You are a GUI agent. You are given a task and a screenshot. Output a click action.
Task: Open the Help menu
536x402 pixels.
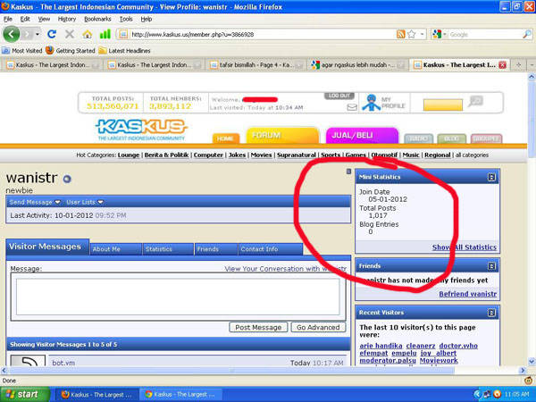pyautogui.click(x=147, y=19)
